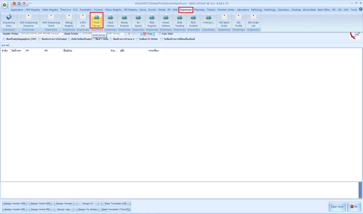The height and width of the screenshot is (214, 363).
Task: Open the green round application menu button
Action: pos(5,5)
